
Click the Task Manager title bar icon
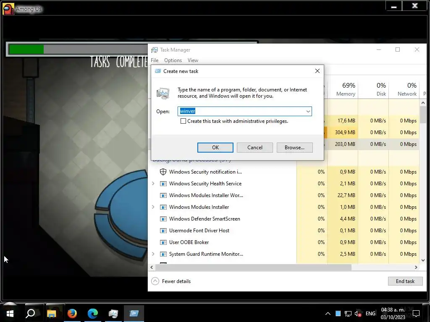click(155, 50)
